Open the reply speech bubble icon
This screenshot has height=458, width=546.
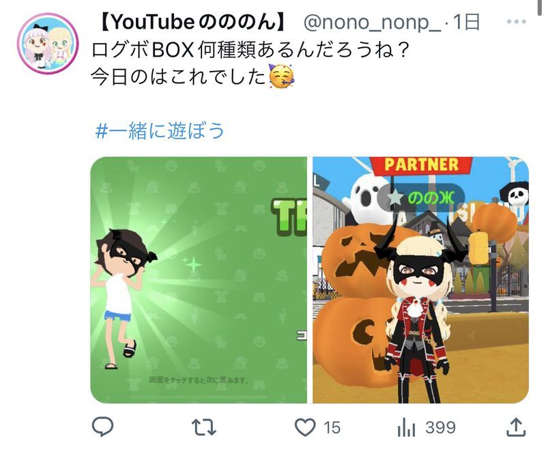pos(102,427)
